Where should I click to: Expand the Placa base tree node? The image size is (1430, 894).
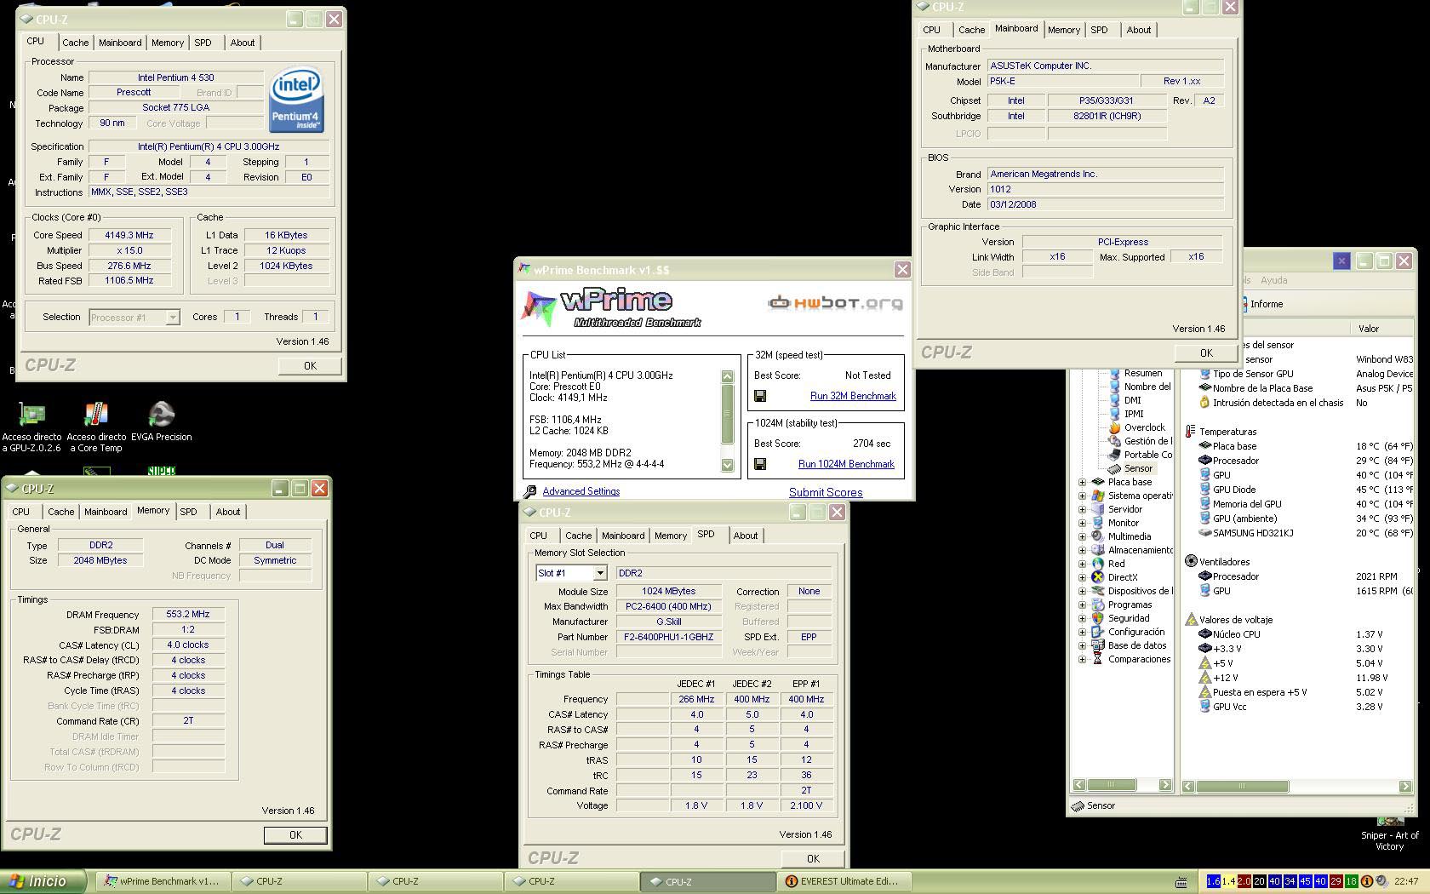click(x=1082, y=482)
